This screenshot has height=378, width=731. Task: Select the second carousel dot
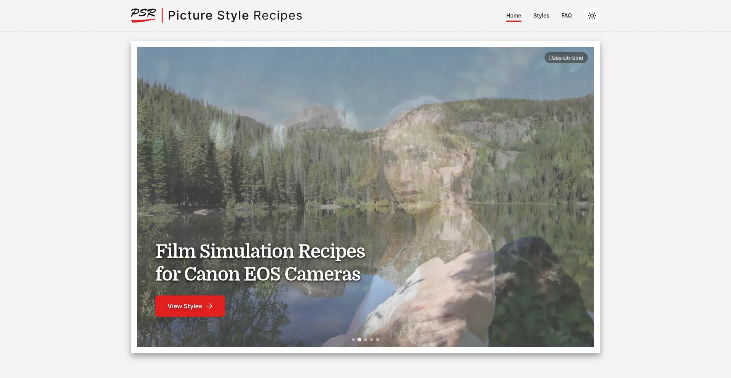(x=359, y=340)
